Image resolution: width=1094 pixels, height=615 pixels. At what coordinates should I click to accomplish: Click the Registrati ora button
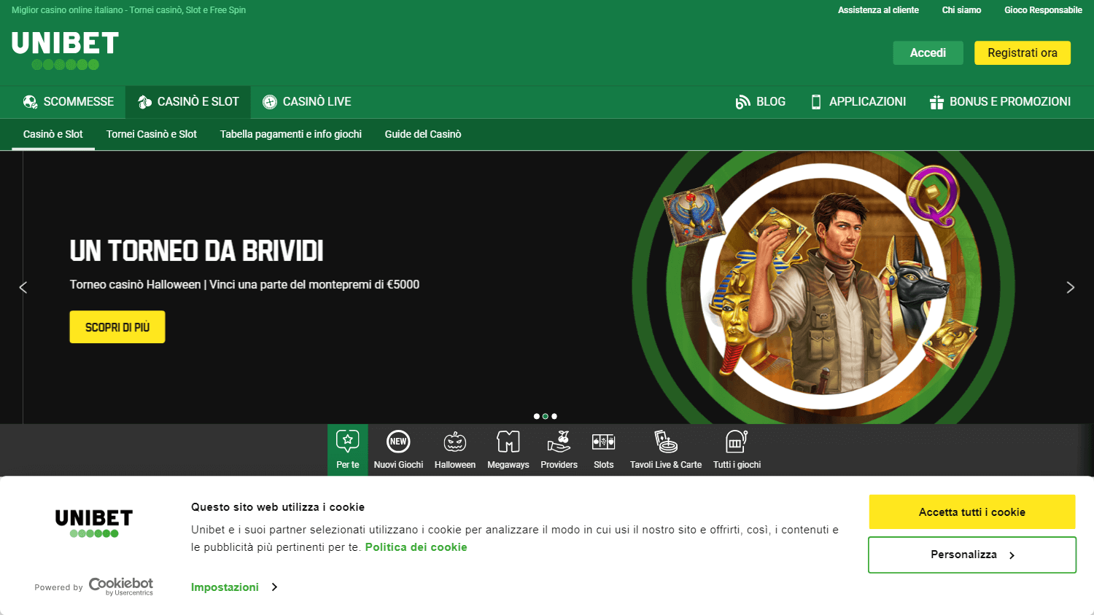pyautogui.click(x=1023, y=53)
